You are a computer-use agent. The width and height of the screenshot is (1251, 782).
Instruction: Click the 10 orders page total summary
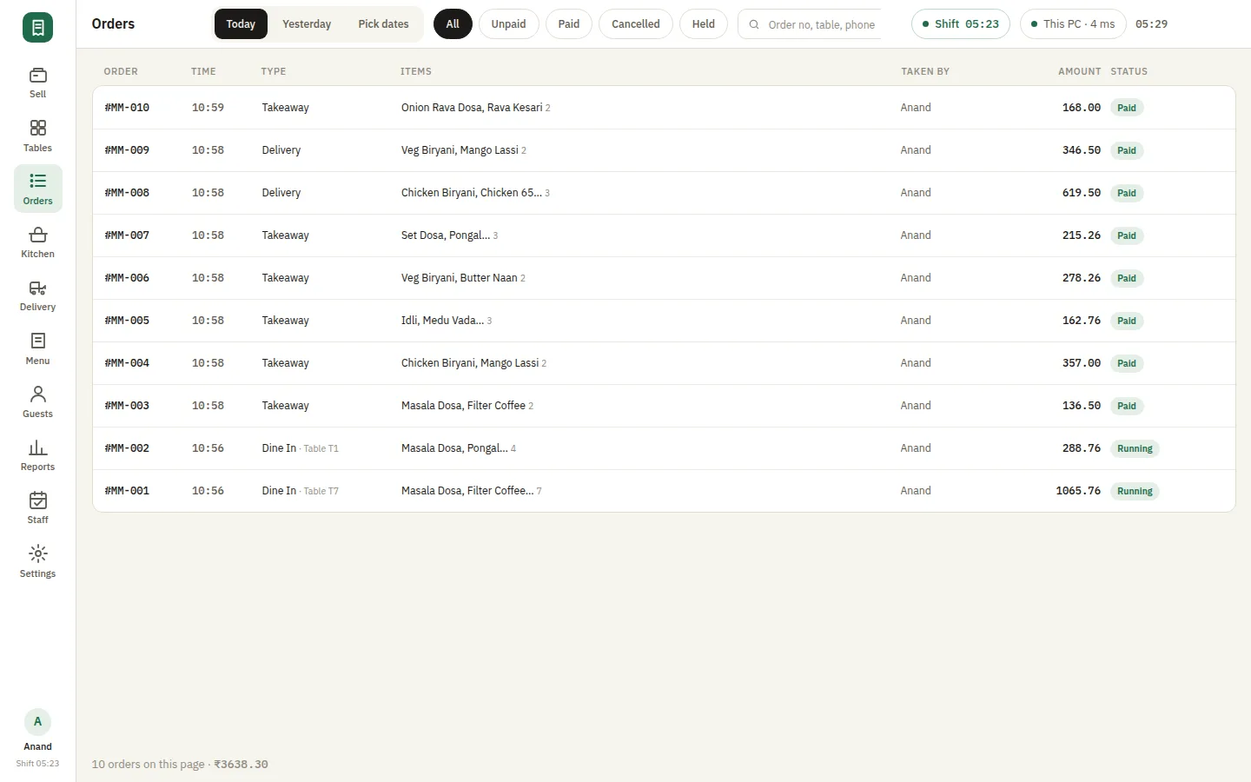coord(180,765)
